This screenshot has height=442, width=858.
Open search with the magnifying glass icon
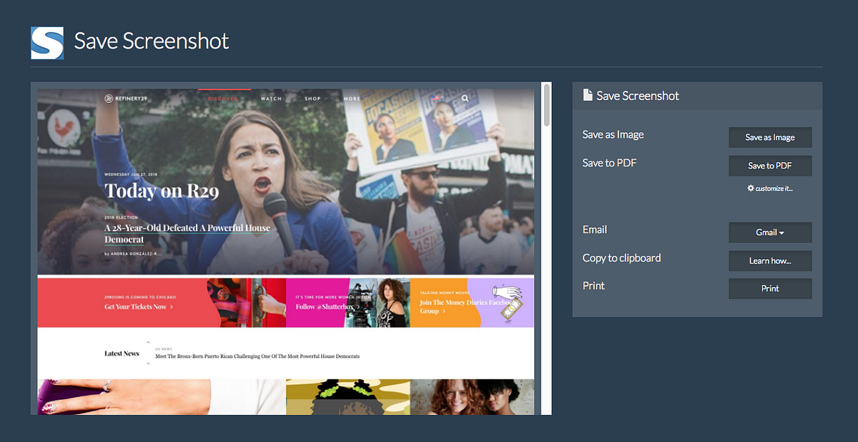[x=465, y=98]
